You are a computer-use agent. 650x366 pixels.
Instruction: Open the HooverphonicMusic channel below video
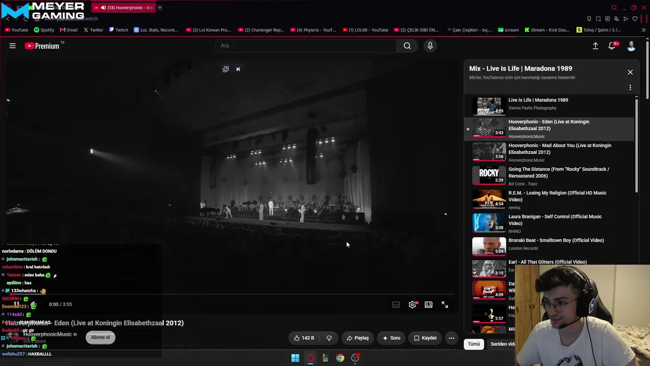click(x=47, y=334)
